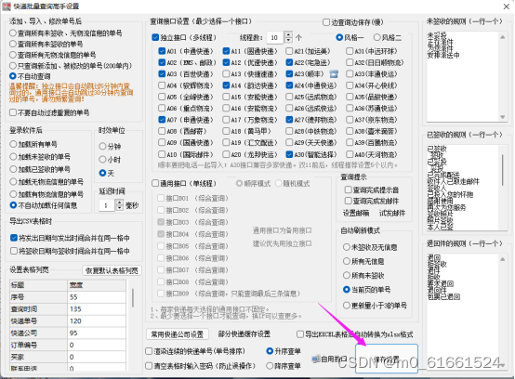Choose the 风格二 style radio
515x379 pixels.
pyautogui.click(x=377, y=37)
